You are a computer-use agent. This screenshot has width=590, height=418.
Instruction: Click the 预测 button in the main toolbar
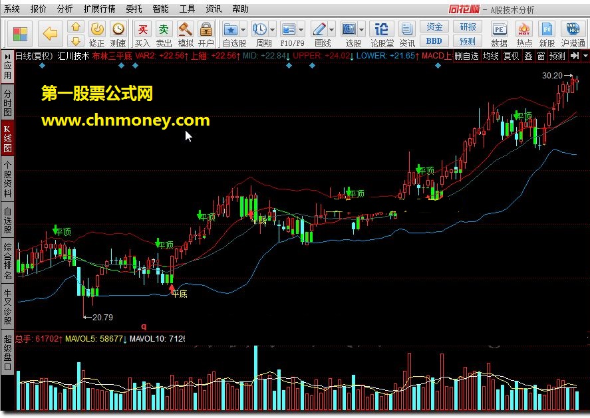468,41
